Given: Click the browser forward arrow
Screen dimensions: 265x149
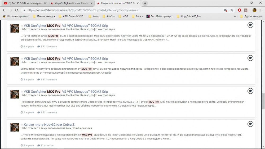Looking at the screenshot, I should pos(11,10).
